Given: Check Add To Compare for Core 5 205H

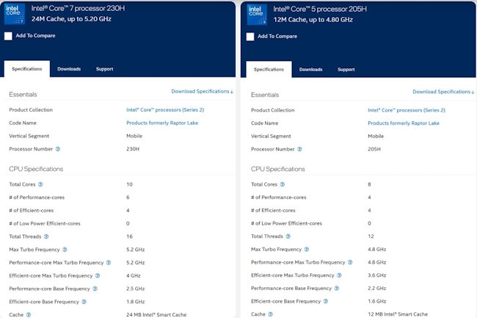Looking at the screenshot, I should click(250, 37).
